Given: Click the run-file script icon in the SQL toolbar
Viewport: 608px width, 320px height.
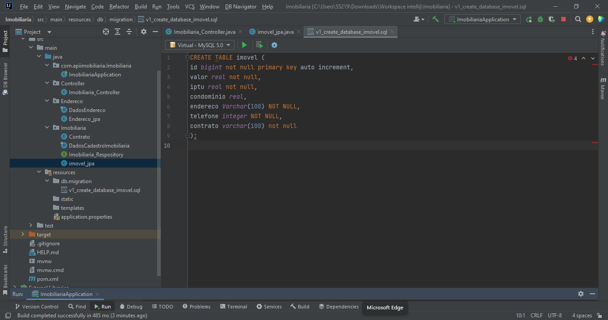Looking at the screenshot, I should (x=259, y=45).
